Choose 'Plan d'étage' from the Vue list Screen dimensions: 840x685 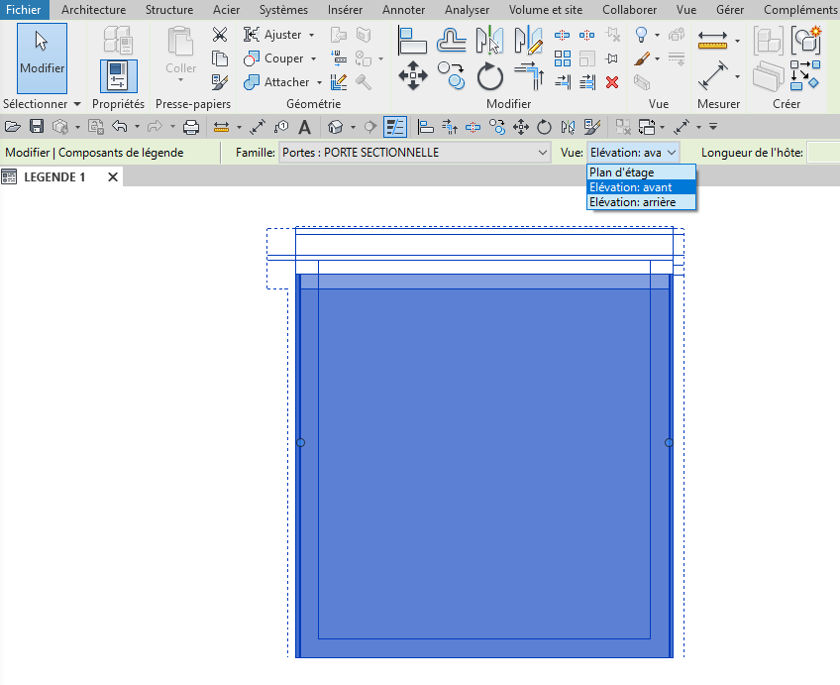[621, 172]
